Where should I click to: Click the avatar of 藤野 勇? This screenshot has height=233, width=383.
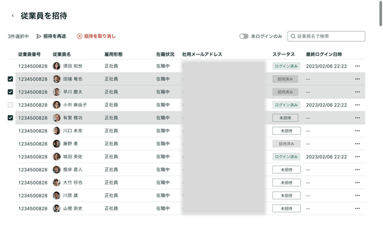[x=56, y=143]
